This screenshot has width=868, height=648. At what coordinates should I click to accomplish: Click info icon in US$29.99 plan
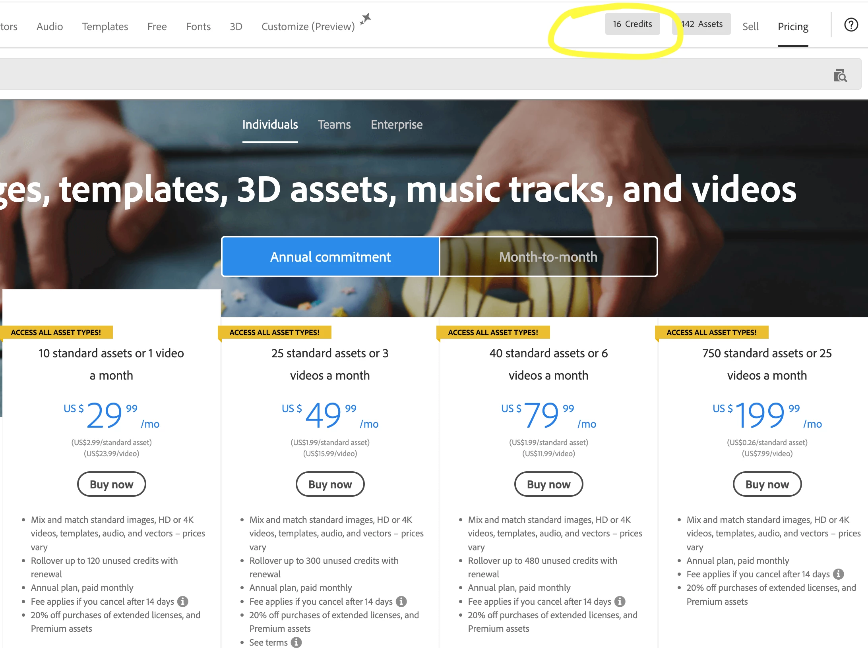coord(183,602)
